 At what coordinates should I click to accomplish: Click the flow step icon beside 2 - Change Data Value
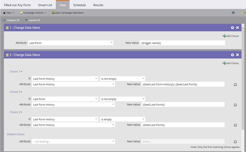pyautogui.click(x=7, y=55)
